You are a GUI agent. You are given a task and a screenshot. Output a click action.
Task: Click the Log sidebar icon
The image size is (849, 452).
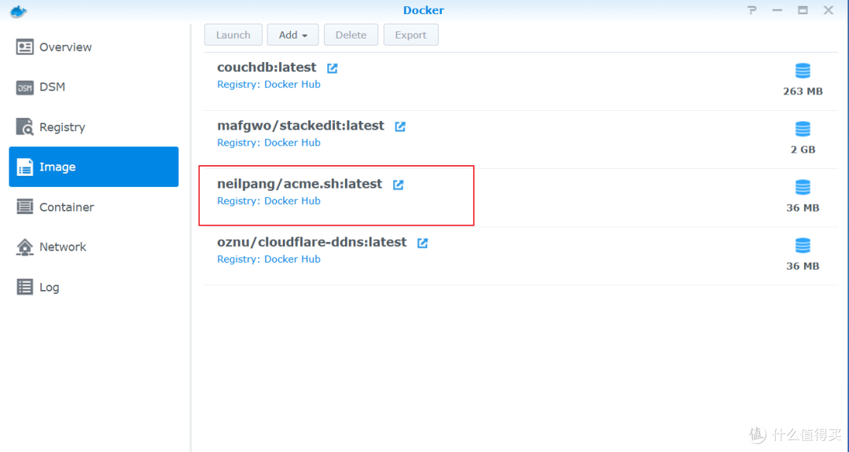coord(24,287)
